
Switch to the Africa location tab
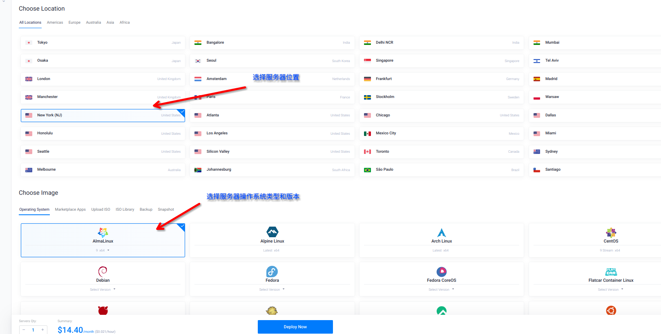[x=125, y=22]
